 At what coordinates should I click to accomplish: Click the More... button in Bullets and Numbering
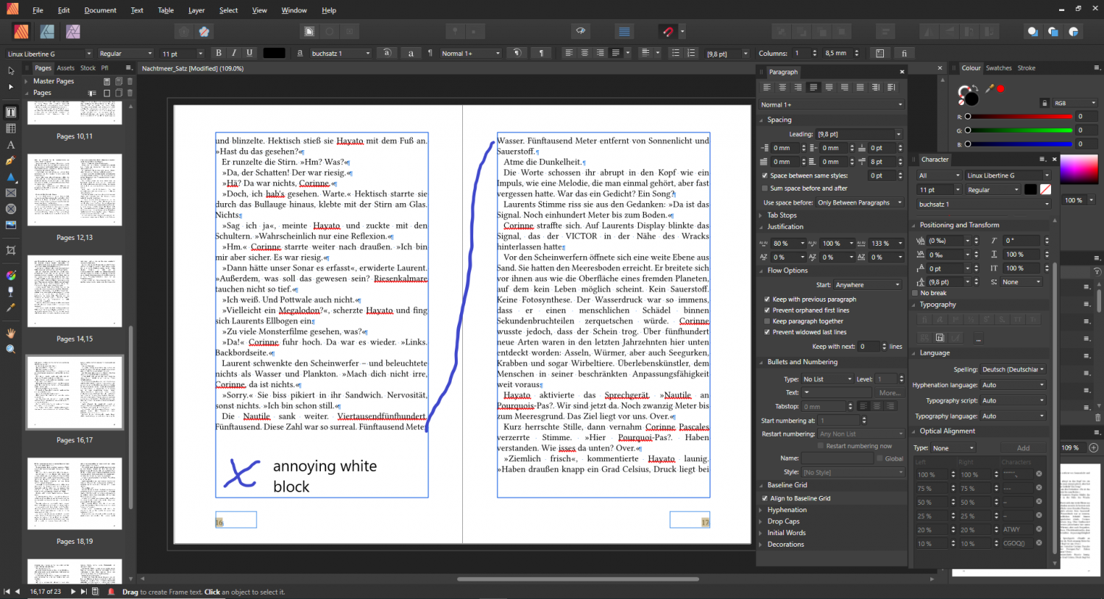coord(889,393)
